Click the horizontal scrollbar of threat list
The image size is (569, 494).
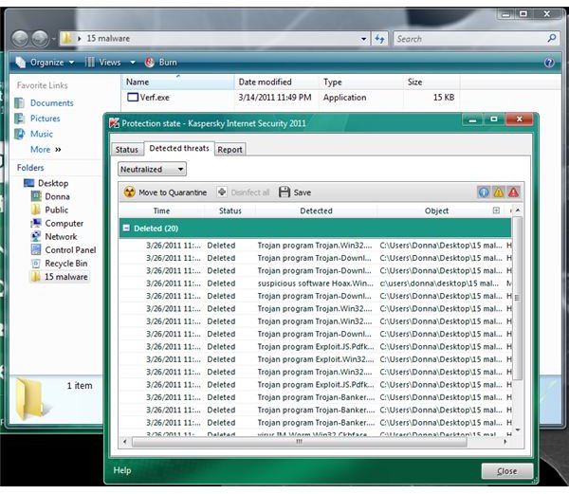(x=300, y=442)
